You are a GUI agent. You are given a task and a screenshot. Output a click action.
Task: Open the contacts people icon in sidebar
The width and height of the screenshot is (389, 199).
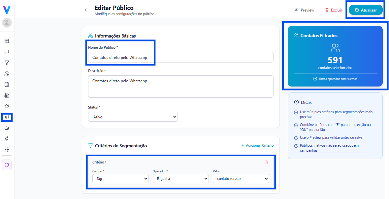(7, 73)
